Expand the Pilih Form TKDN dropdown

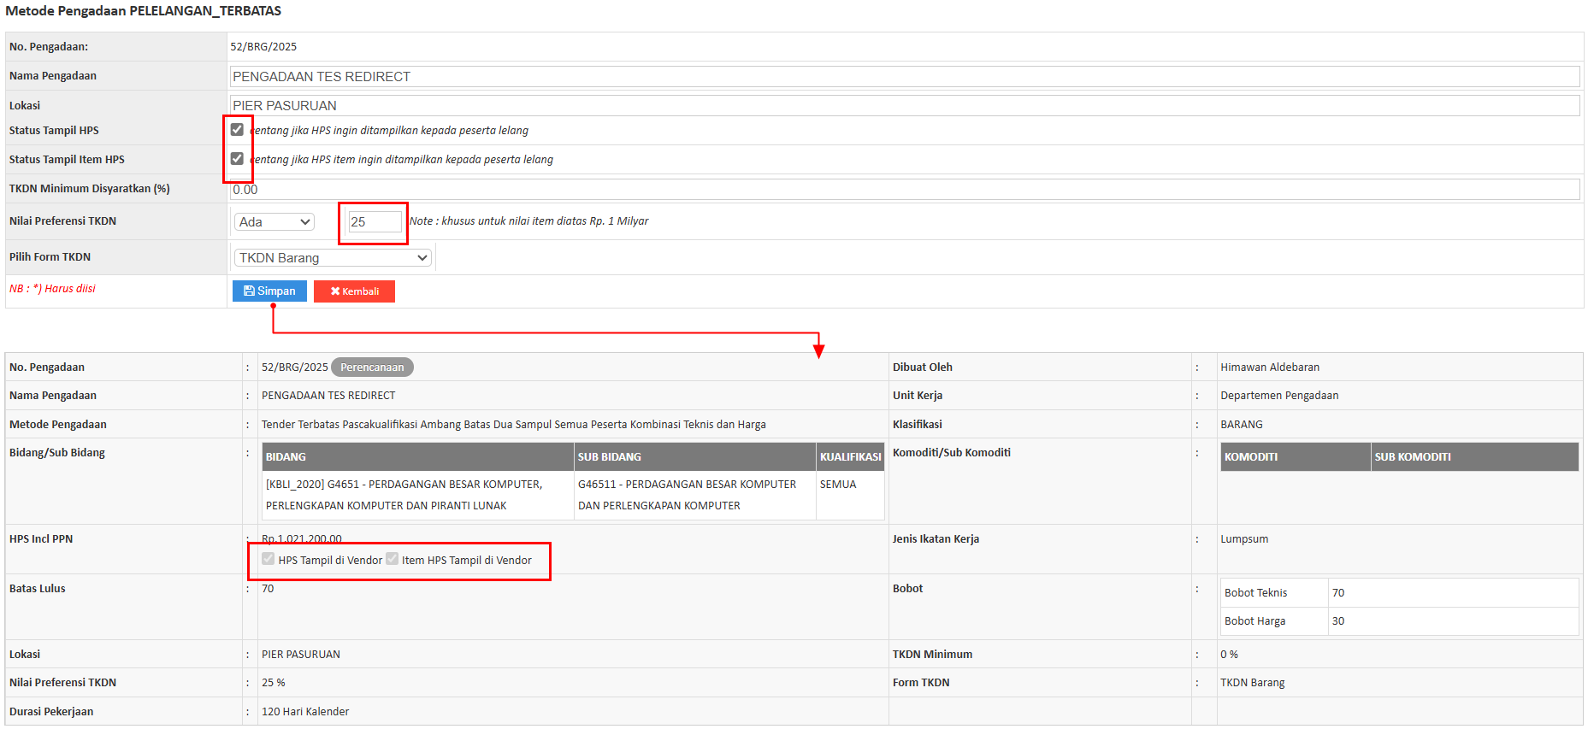tap(333, 258)
